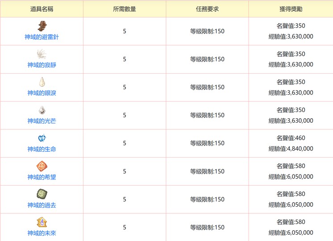333x241 pixels.
Task: Follow the 神域的生命 text link
Action: [42, 149]
